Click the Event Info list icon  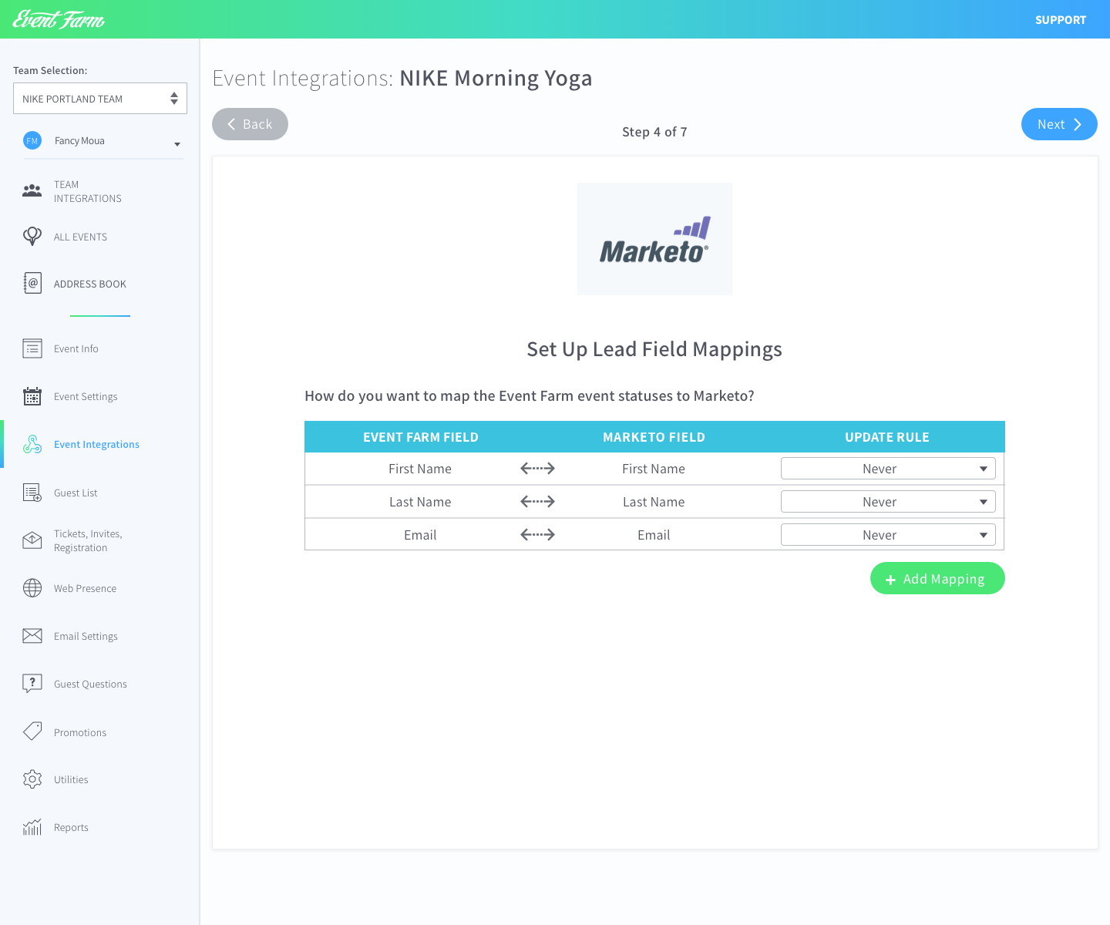point(32,348)
